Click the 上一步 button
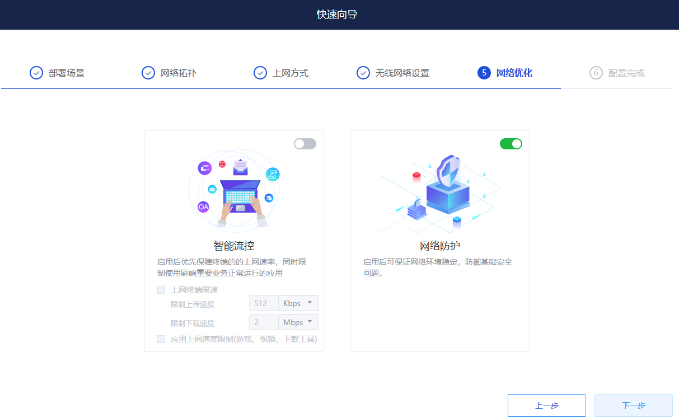 coord(546,406)
